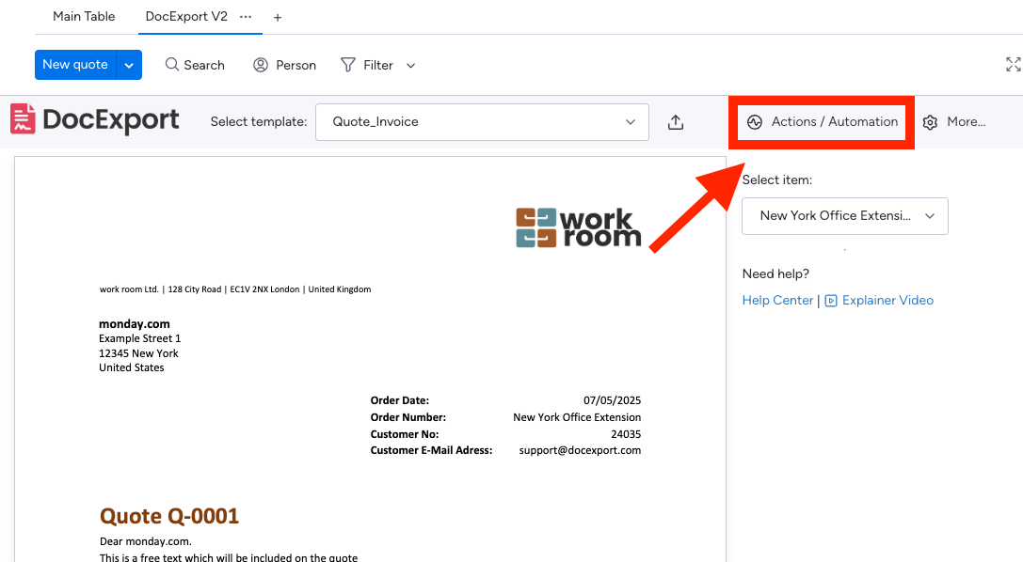Click the customer number 24035
This screenshot has height=562, width=1023.
pyautogui.click(x=627, y=434)
